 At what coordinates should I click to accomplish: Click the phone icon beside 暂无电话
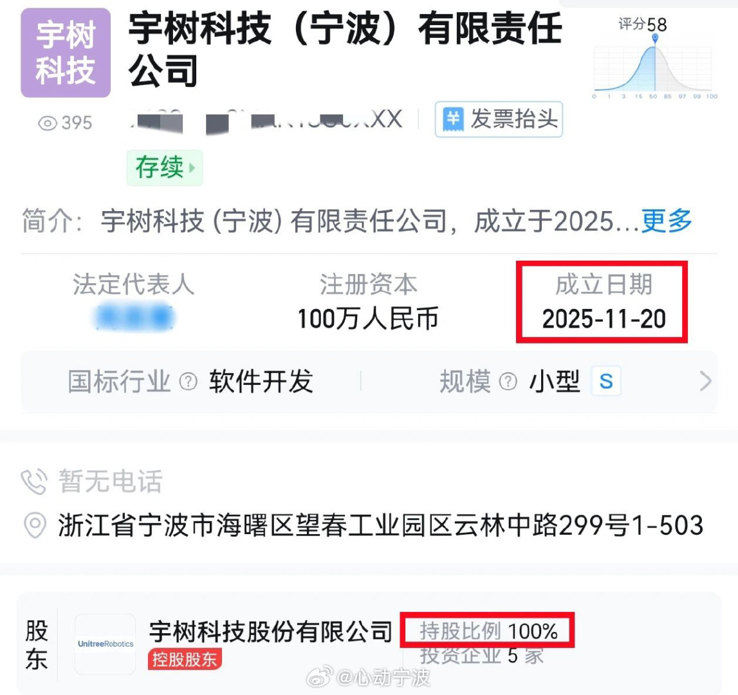(x=34, y=481)
